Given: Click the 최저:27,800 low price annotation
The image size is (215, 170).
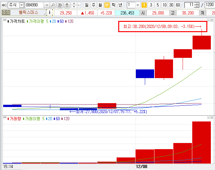Looking at the screenshot, I should (108, 112).
